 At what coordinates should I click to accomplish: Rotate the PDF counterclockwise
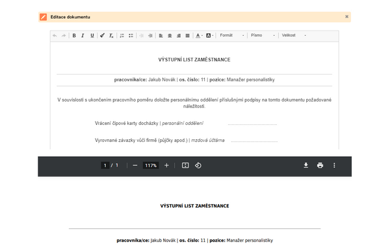coord(198,165)
